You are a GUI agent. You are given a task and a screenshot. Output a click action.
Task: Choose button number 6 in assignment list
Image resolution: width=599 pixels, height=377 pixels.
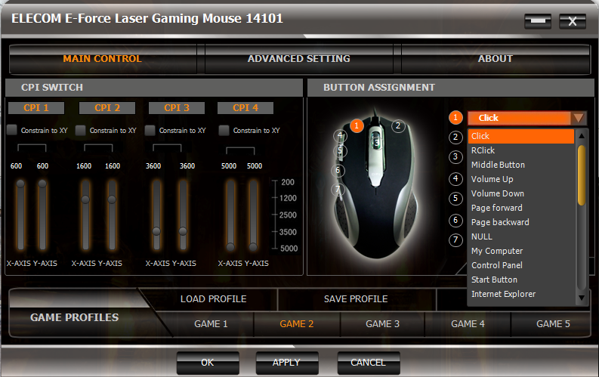pyautogui.click(x=455, y=220)
